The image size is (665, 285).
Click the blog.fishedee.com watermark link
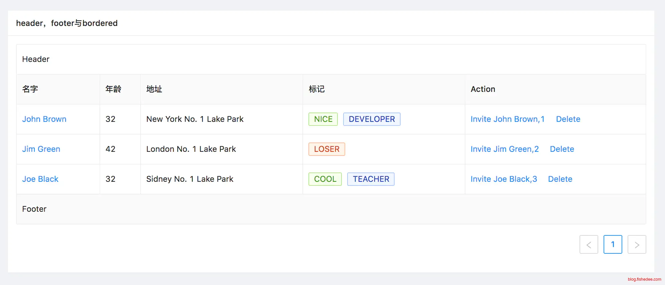point(644,279)
